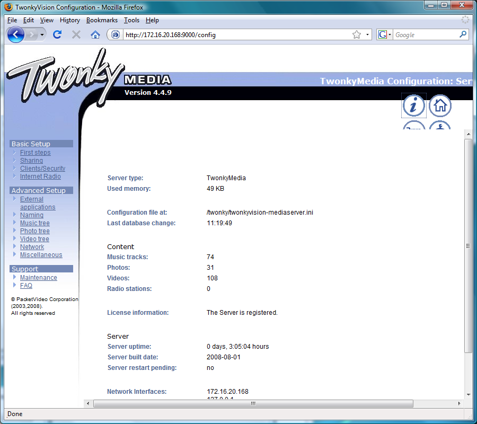This screenshot has height=424, width=477.
Task: Open the Tools menu
Action: pyautogui.click(x=131, y=20)
